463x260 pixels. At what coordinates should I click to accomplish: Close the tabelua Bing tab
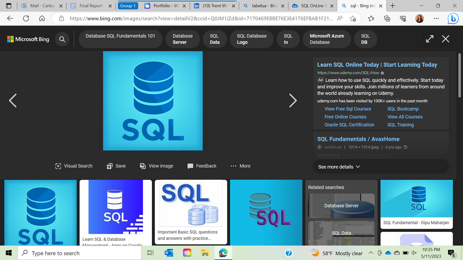[283, 6]
